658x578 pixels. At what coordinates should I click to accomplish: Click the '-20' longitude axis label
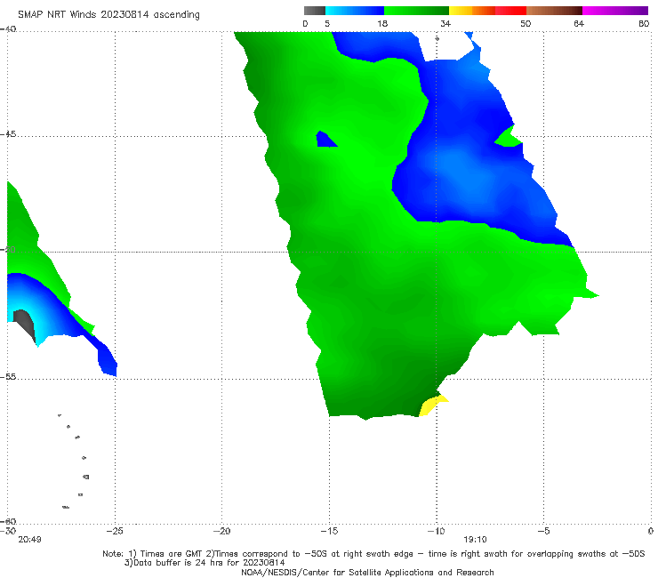tap(221, 531)
